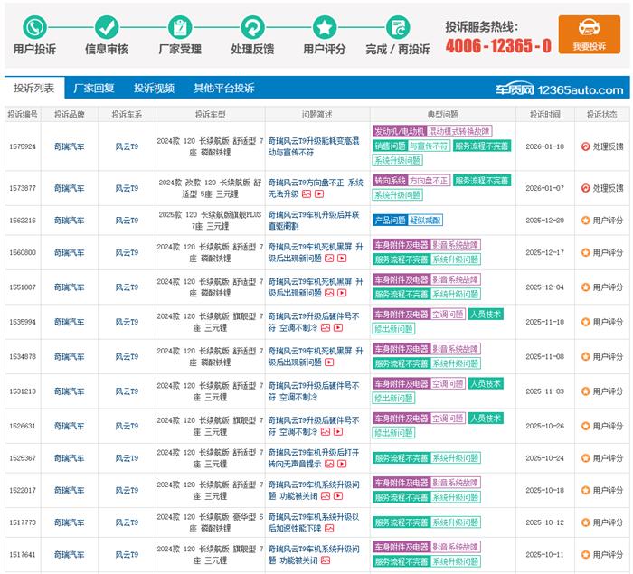Click the 用户评分 star icon
Viewport: 633px width, 574px height.
pos(325,26)
